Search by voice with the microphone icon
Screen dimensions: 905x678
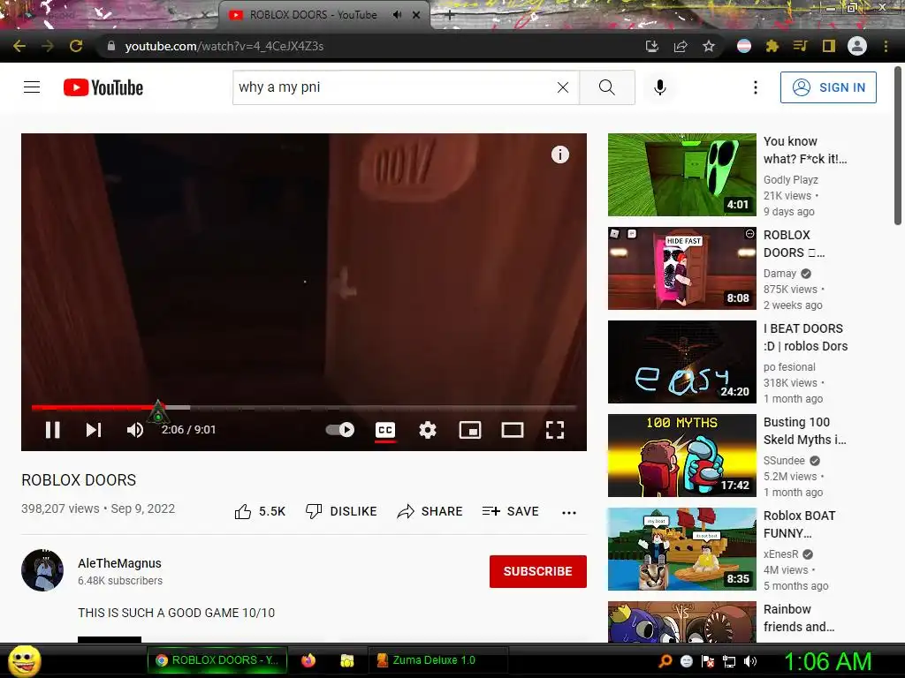(660, 87)
